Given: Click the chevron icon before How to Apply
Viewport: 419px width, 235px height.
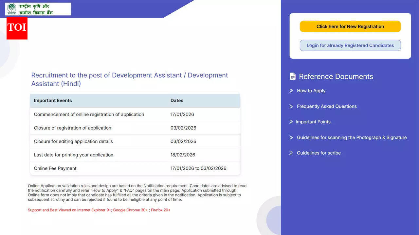Looking at the screenshot, I should (291, 91).
